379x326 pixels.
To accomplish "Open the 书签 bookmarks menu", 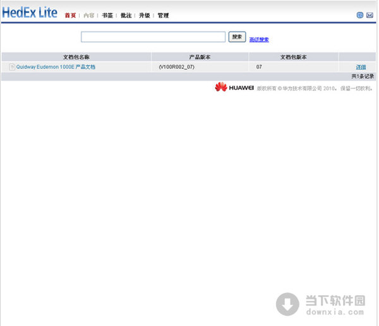I will pyautogui.click(x=107, y=15).
